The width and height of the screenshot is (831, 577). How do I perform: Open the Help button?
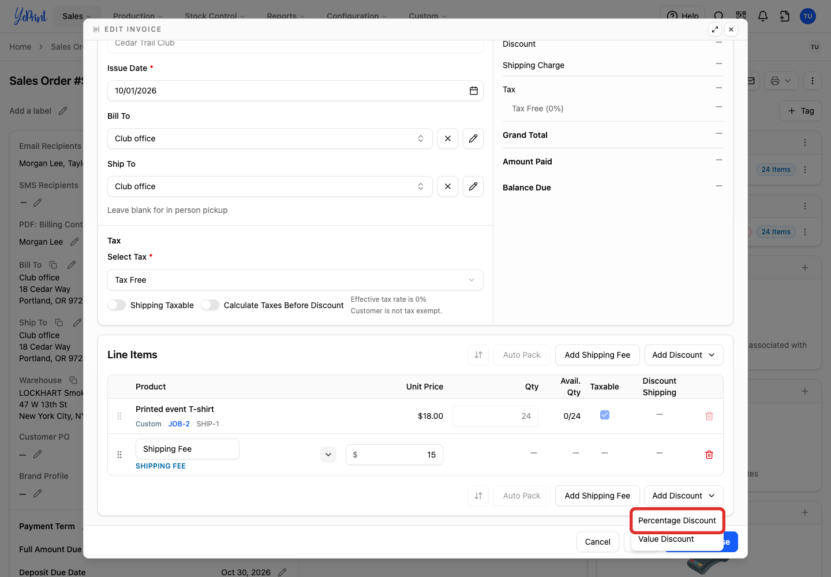(683, 16)
